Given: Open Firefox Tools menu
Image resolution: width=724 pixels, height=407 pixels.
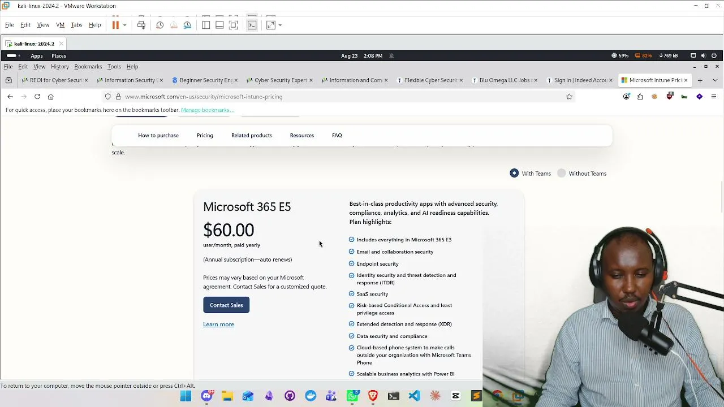Looking at the screenshot, I should [114, 67].
